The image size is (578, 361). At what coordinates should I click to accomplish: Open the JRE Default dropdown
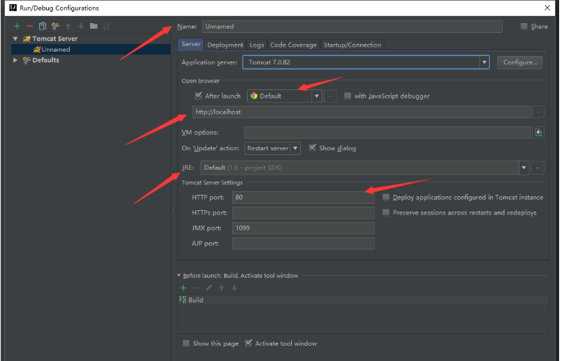[x=524, y=168]
